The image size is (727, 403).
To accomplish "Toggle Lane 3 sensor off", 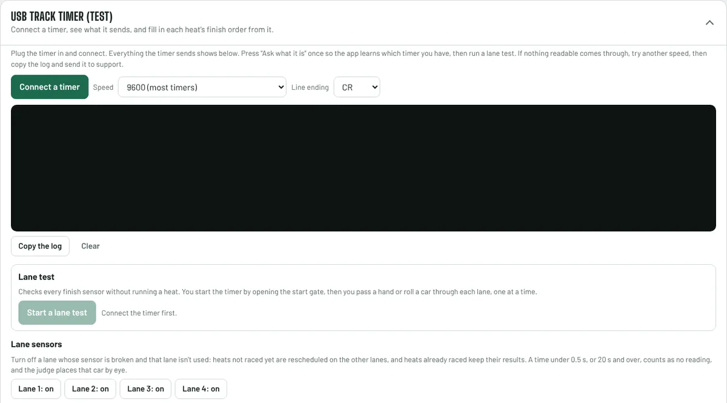I will pyautogui.click(x=145, y=389).
